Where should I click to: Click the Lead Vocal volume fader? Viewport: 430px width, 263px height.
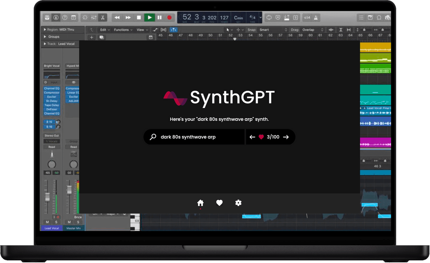coord(47,197)
